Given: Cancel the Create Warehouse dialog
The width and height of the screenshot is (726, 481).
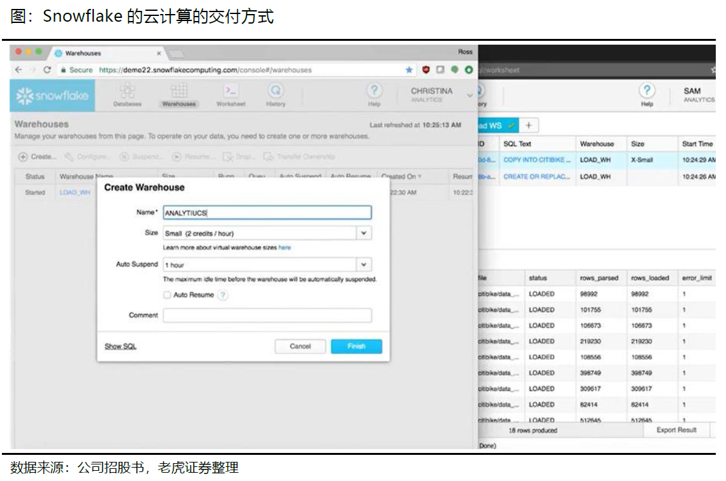Looking at the screenshot, I should coord(300,346).
